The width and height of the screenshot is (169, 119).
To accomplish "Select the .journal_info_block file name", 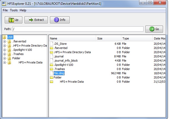I will (x=66, y=61).
